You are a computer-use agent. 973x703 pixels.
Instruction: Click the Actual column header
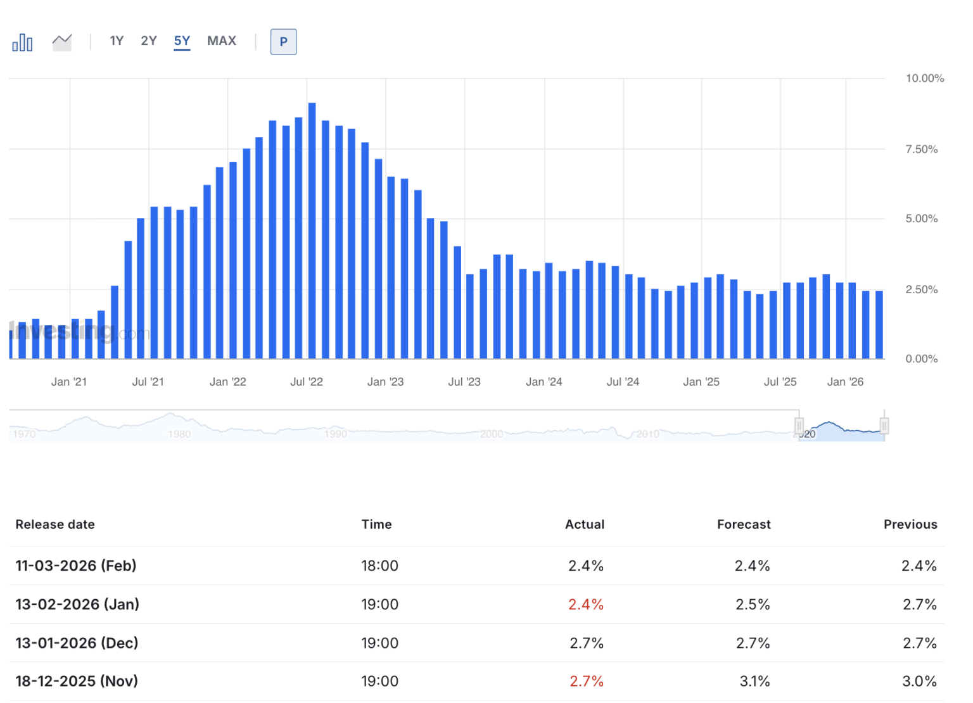click(584, 524)
